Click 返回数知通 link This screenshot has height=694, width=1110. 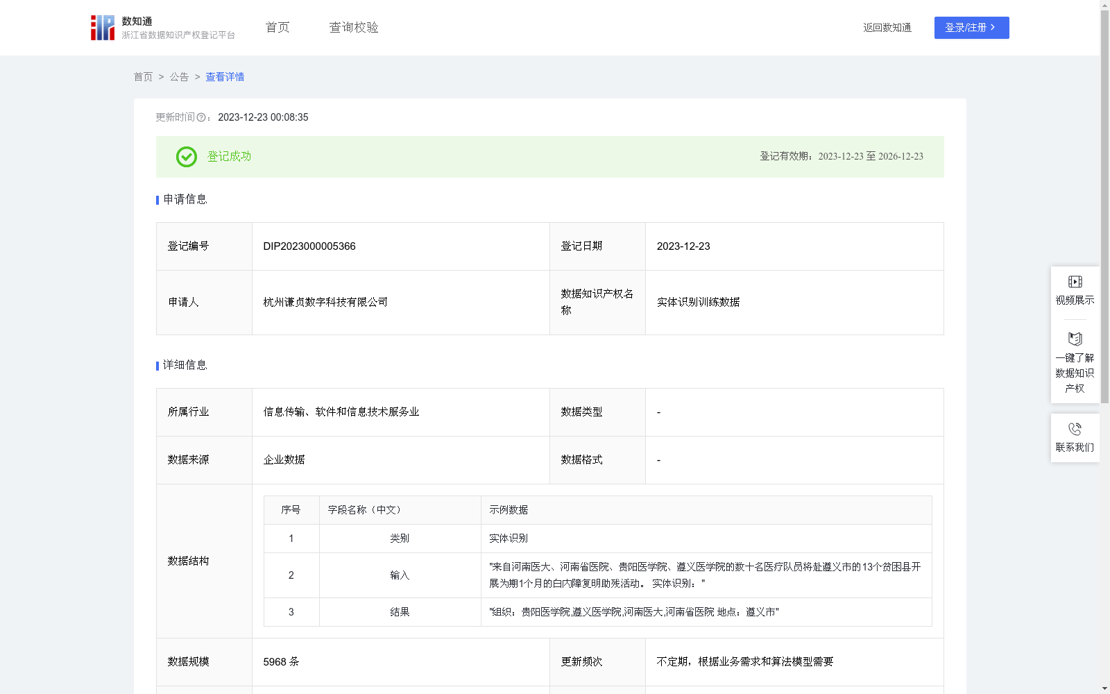click(887, 28)
